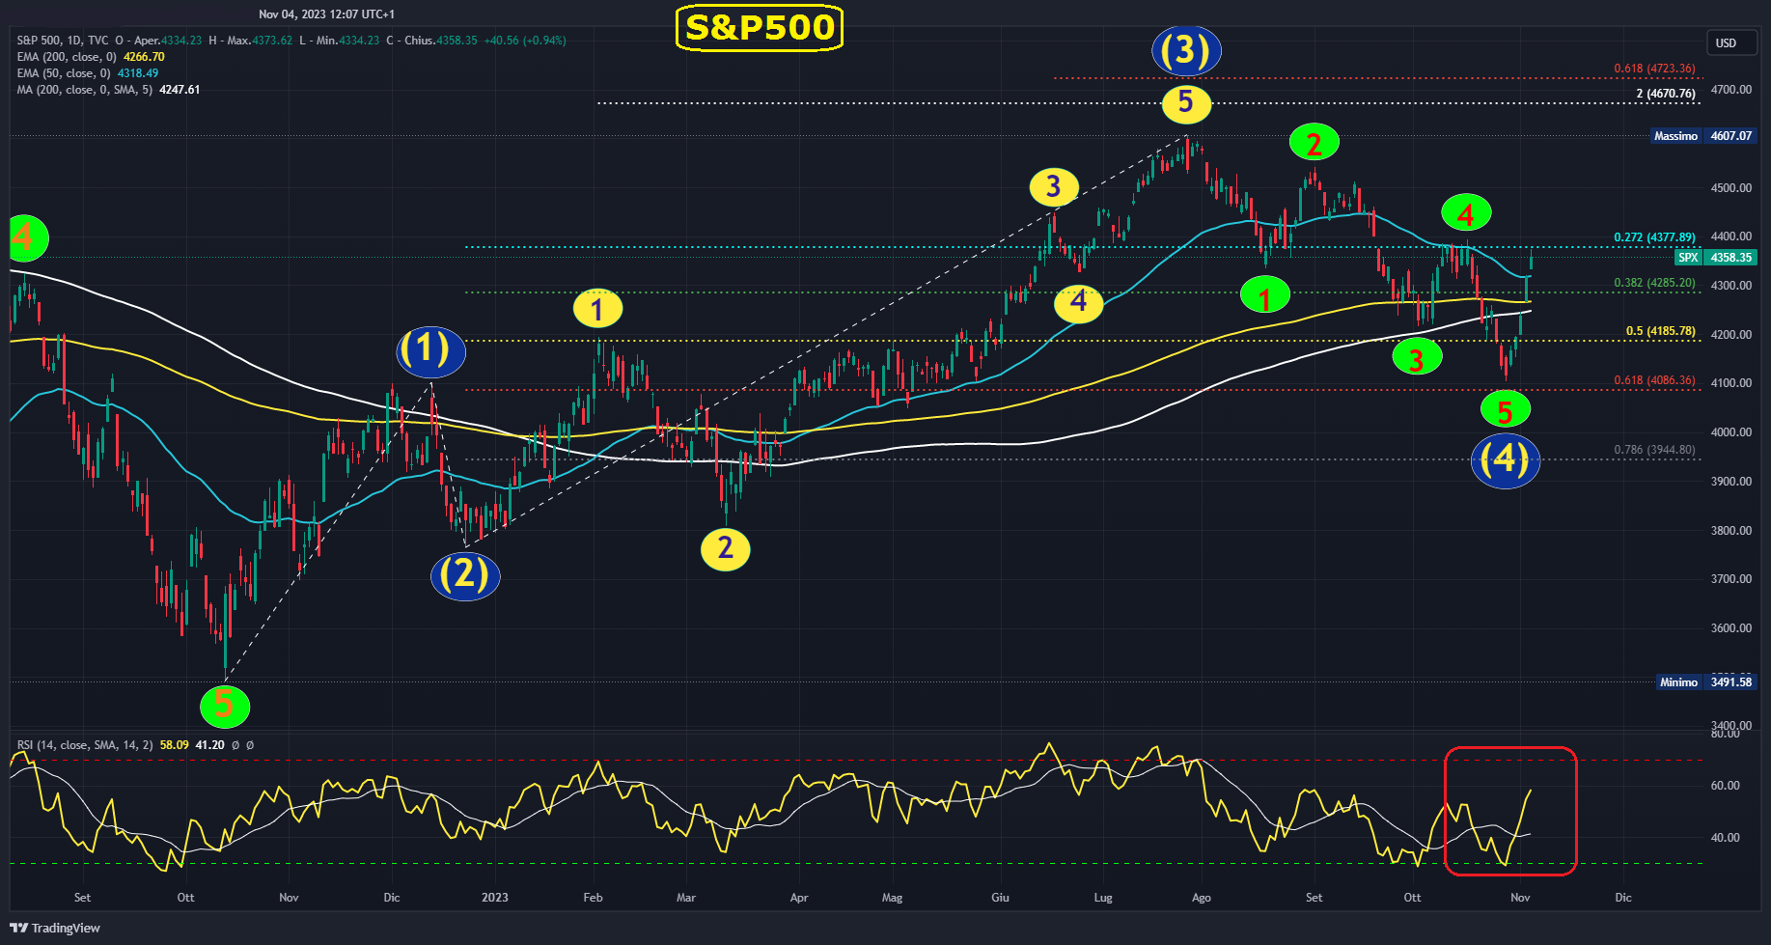Click the date Nov 04, 2023 12:07 UTC+1
The width and height of the screenshot is (1771, 945).
(x=326, y=14)
